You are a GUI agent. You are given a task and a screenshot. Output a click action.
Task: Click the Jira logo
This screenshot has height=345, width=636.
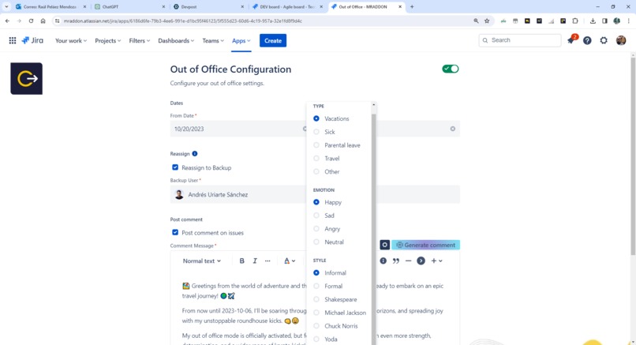(32, 40)
